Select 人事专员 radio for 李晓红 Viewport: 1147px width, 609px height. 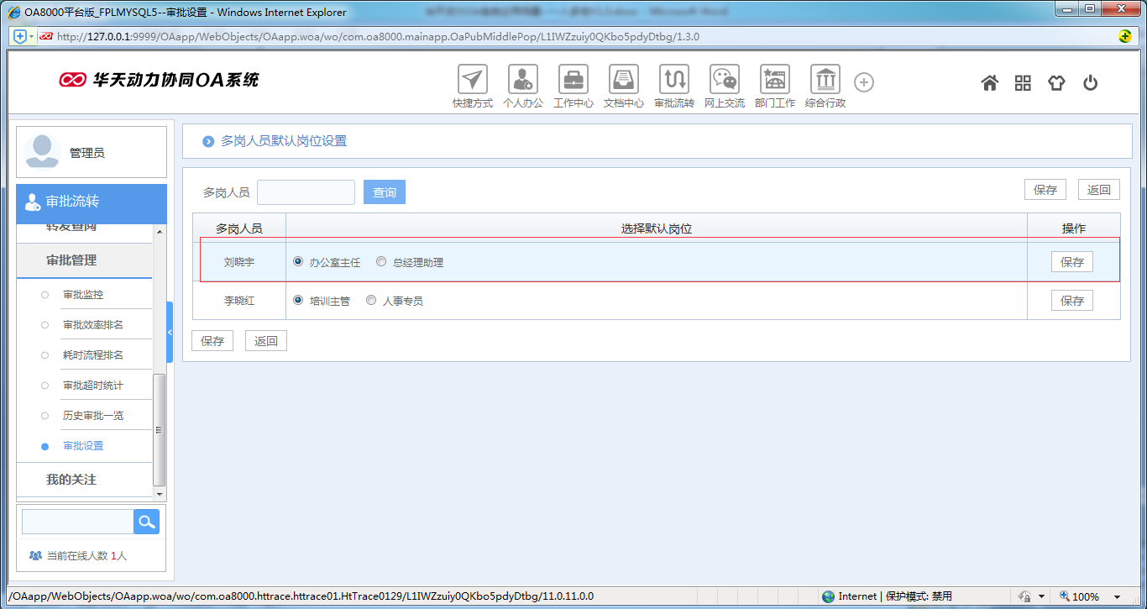tap(371, 300)
